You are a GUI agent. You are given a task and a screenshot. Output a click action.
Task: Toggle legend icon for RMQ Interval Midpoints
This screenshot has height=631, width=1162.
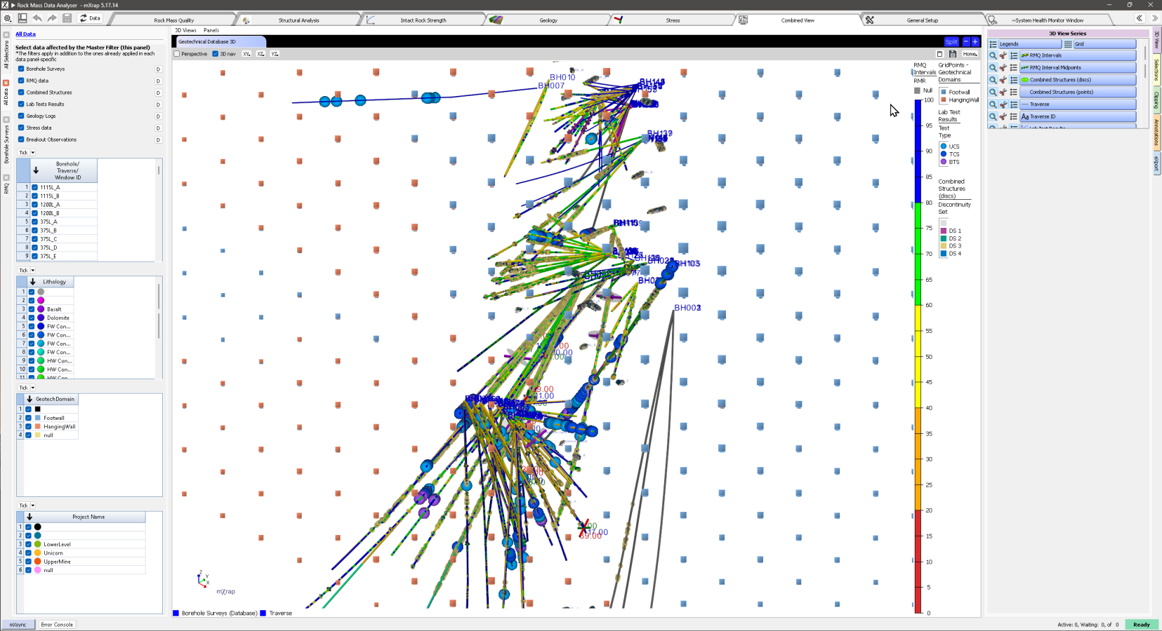1014,68
